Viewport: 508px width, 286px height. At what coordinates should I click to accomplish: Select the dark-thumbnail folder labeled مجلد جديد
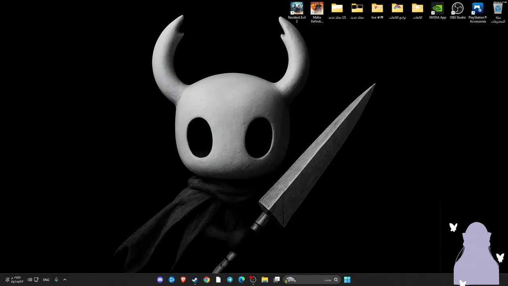357,11
